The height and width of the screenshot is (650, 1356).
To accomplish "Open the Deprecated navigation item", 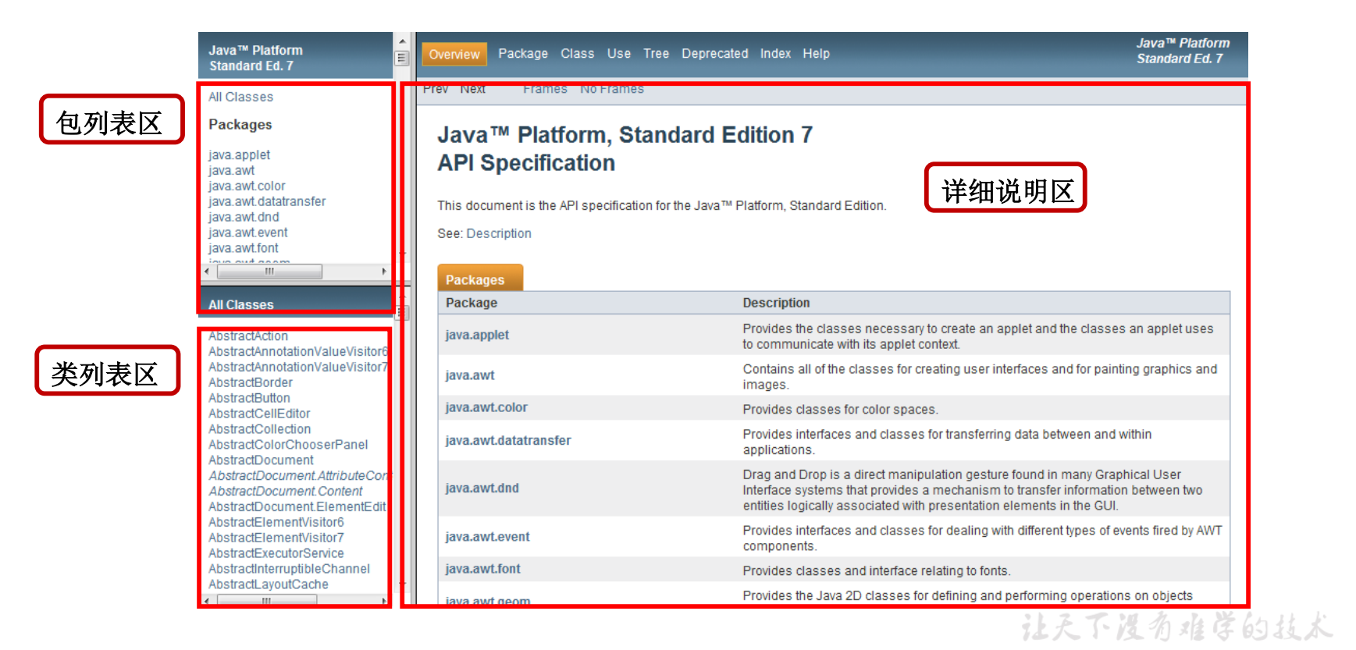I will click(714, 54).
